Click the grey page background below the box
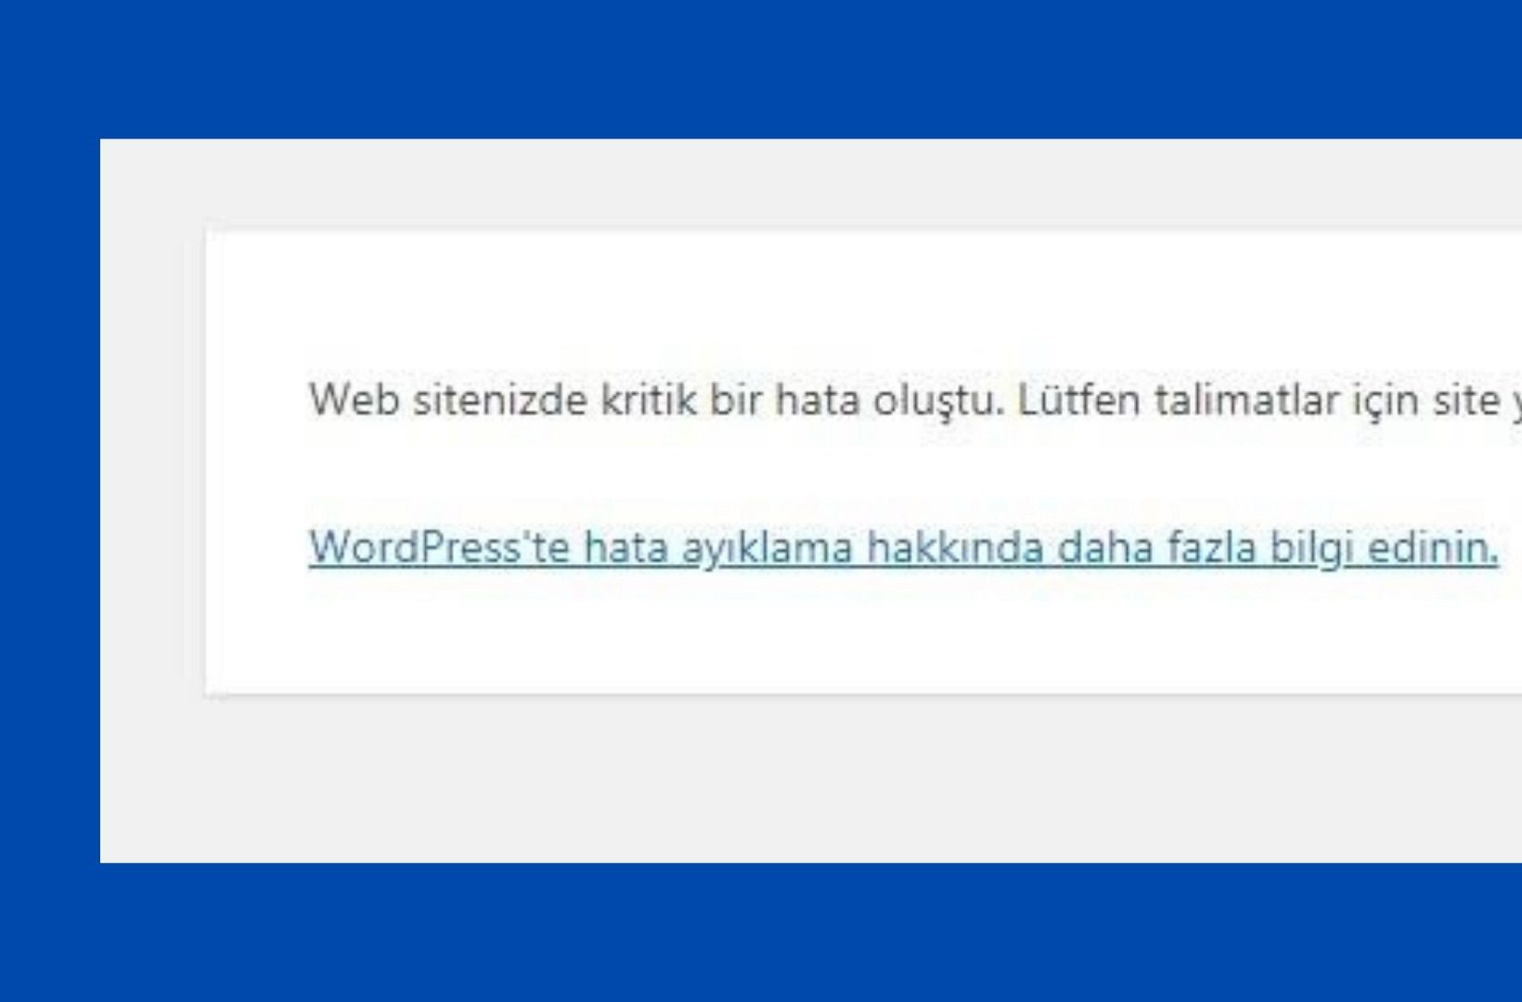The height and width of the screenshot is (1002, 1522). tap(807, 779)
